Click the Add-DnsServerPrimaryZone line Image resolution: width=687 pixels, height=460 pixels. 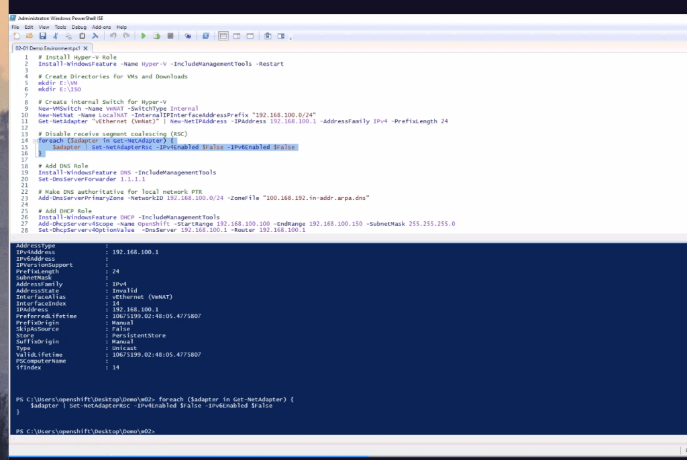coord(203,198)
